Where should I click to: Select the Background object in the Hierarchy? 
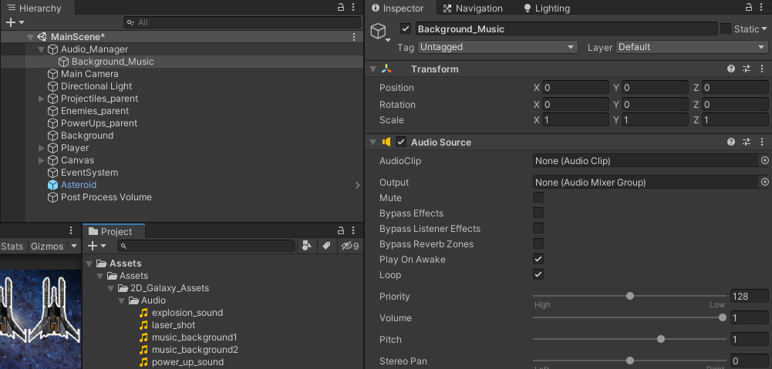coord(86,136)
